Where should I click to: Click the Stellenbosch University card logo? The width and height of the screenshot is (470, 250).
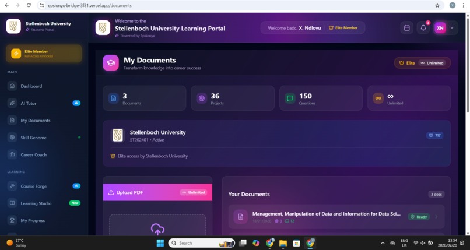coord(118,135)
